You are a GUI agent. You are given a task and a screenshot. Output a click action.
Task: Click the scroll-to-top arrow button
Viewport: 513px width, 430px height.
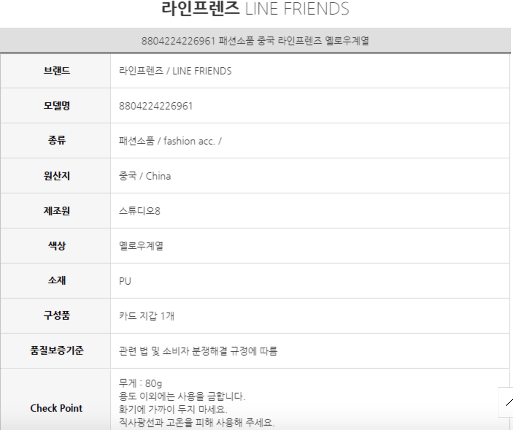point(506,402)
